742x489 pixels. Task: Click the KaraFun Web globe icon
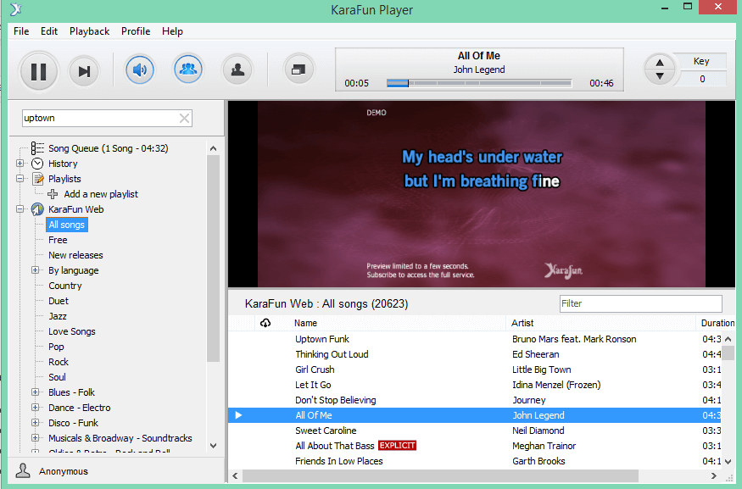(x=37, y=209)
